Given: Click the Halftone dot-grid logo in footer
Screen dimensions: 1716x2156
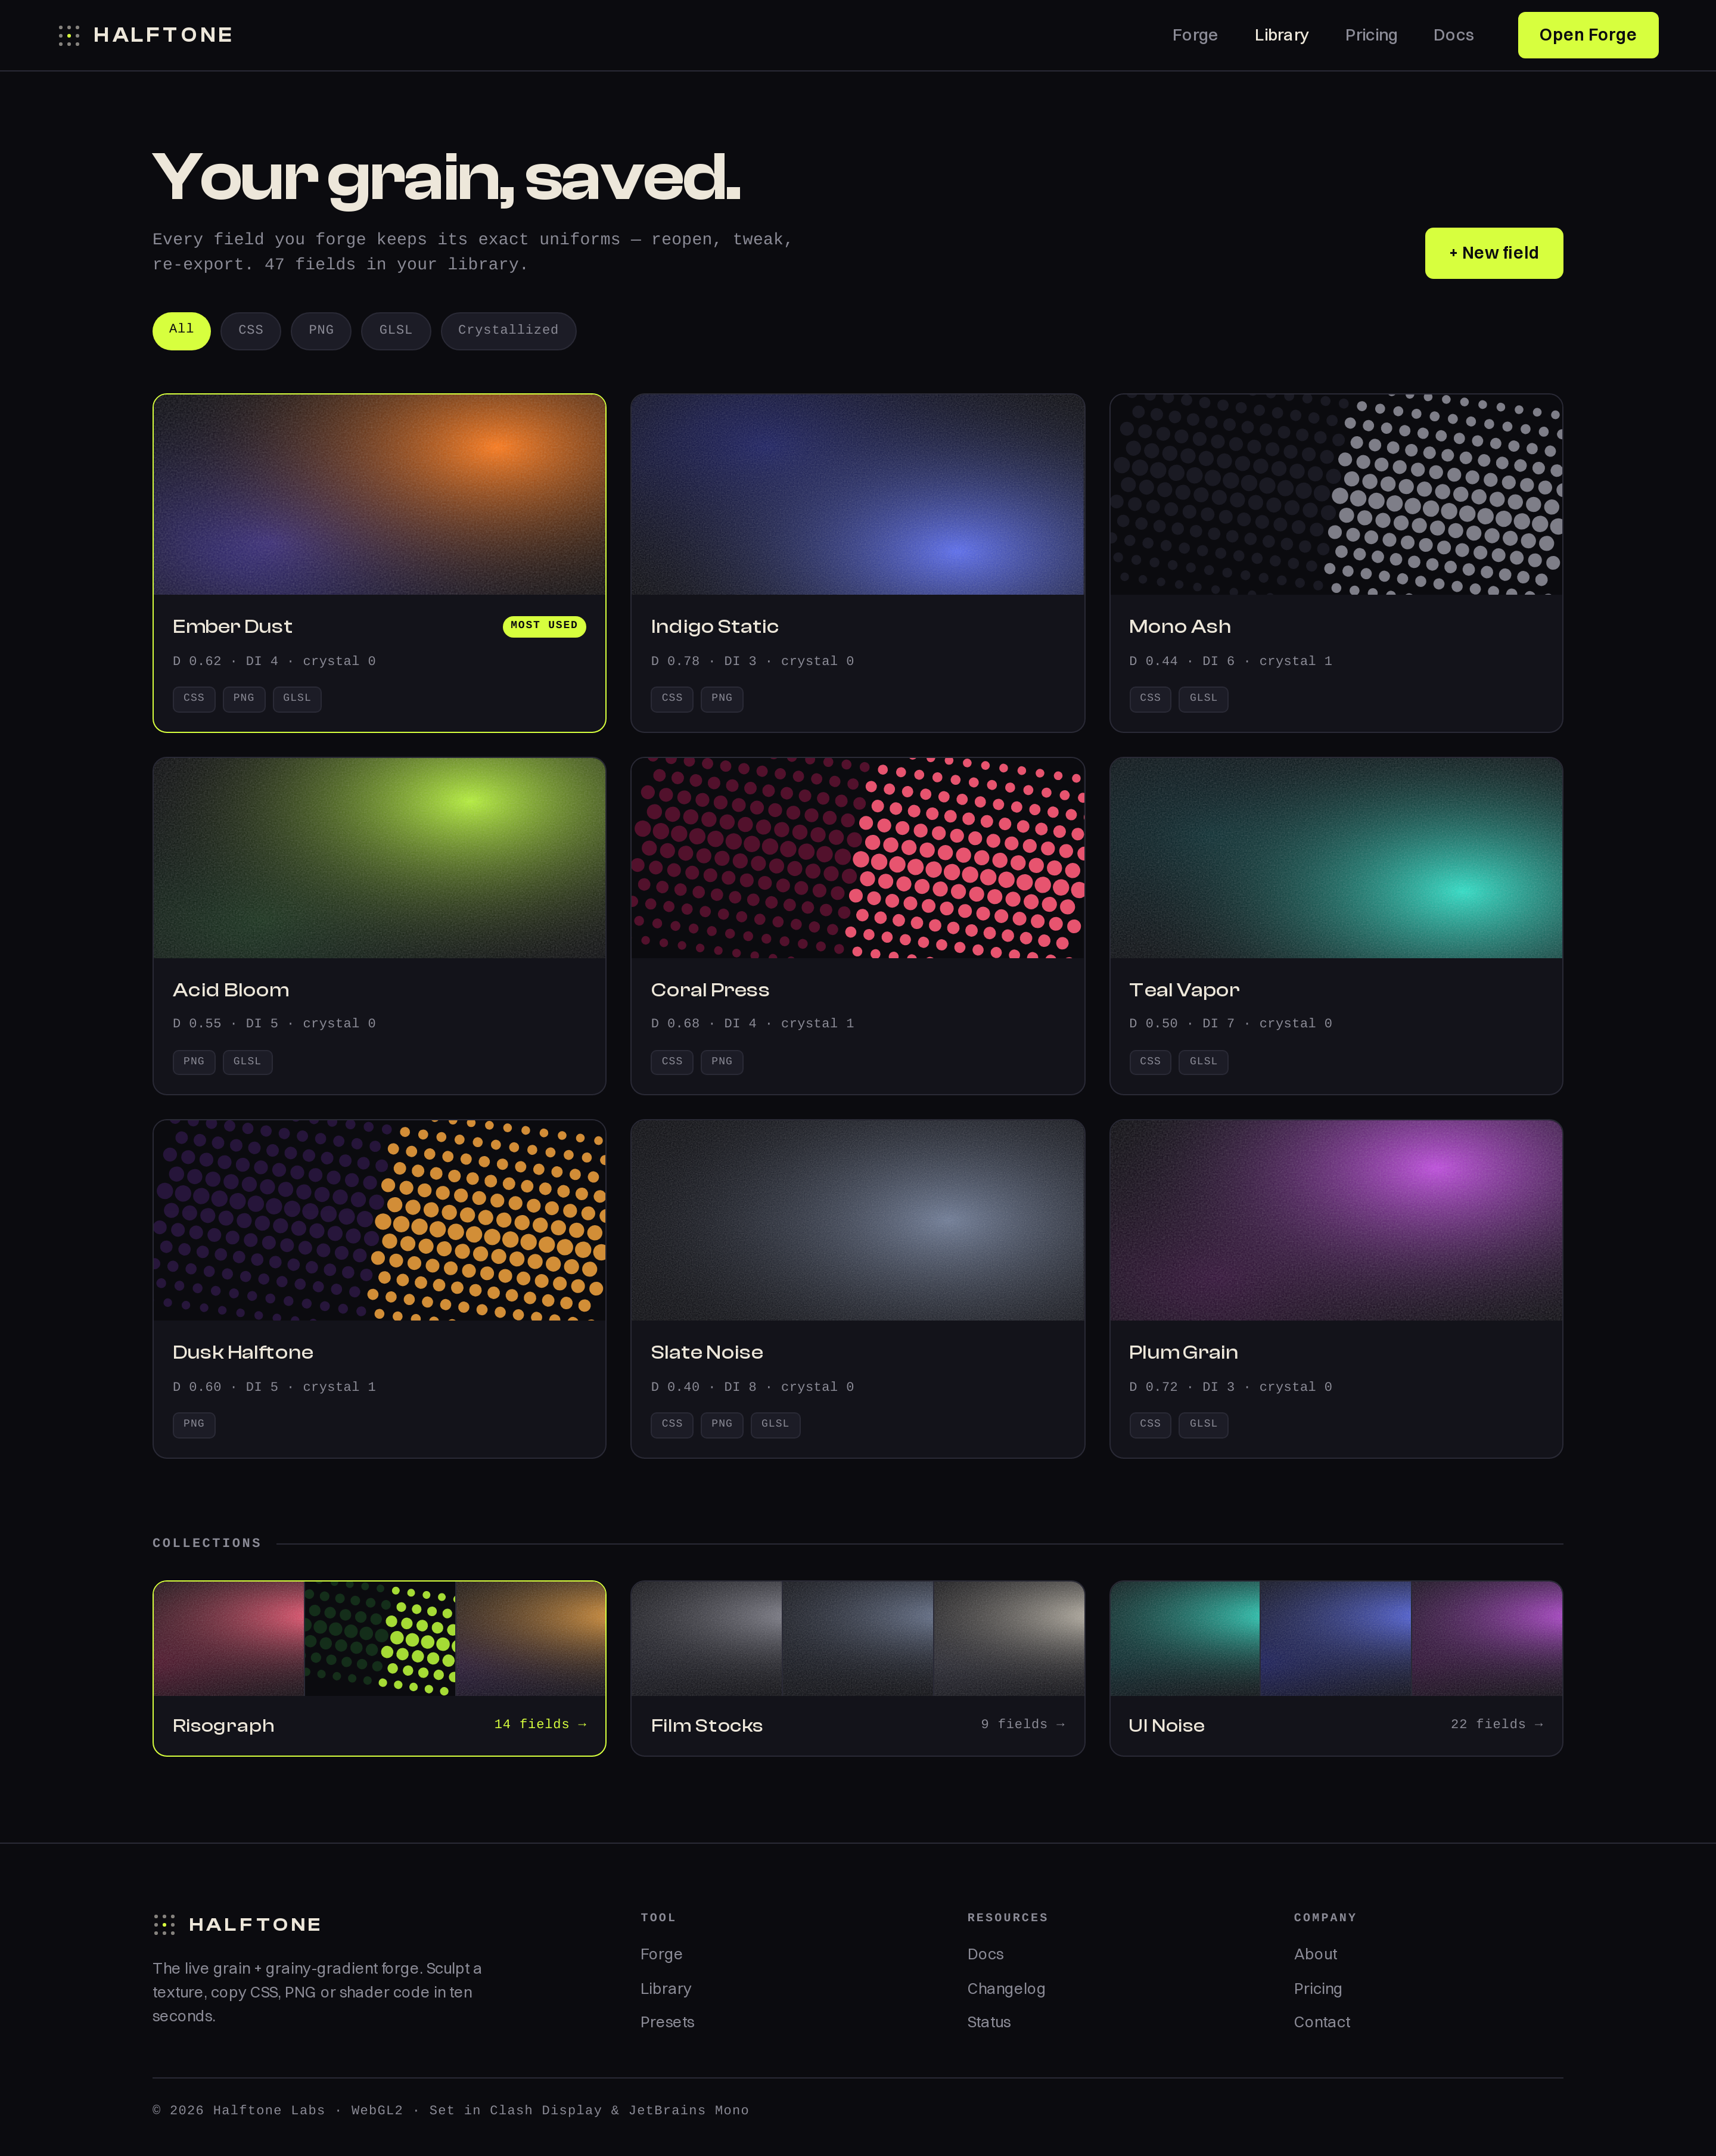Looking at the screenshot, I should (x=164, y=1925).
